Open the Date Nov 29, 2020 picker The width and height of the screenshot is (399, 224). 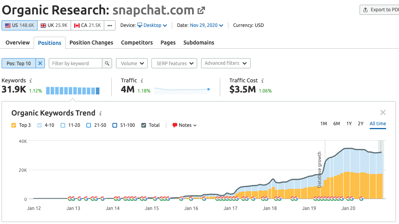[x=206, y=25]
